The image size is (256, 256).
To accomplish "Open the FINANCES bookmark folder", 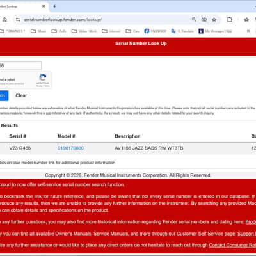I will [12, 31].
